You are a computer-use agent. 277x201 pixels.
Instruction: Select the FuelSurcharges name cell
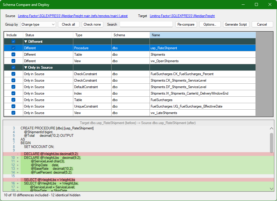click(203, 100)
